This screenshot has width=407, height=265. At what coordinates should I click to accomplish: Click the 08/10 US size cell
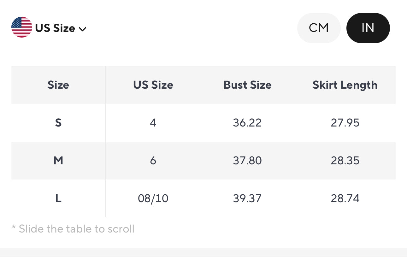point(153,198)
